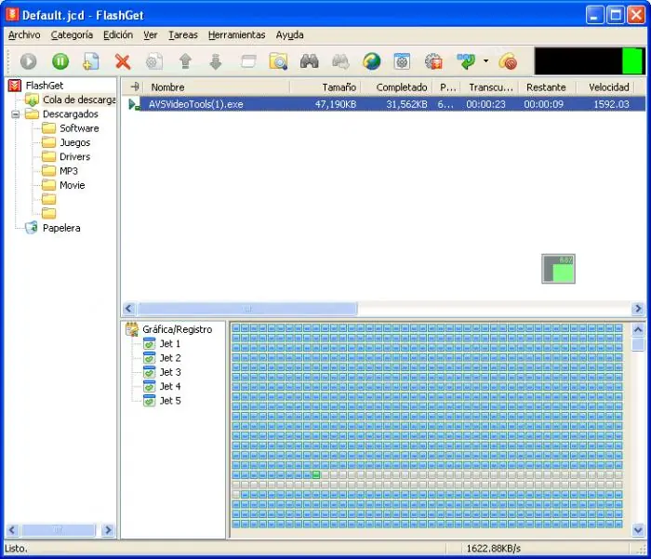Click the horizontal scrollbar thumb under download list
Screen dimensions: 651x559
(247, 309)
